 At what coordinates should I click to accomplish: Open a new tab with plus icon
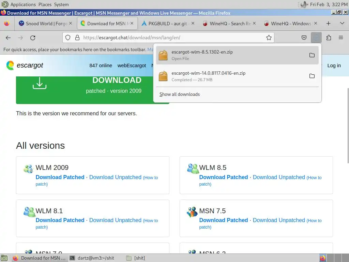point(328,24)
